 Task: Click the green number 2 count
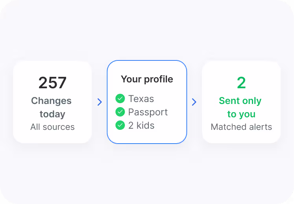(241, 83)
